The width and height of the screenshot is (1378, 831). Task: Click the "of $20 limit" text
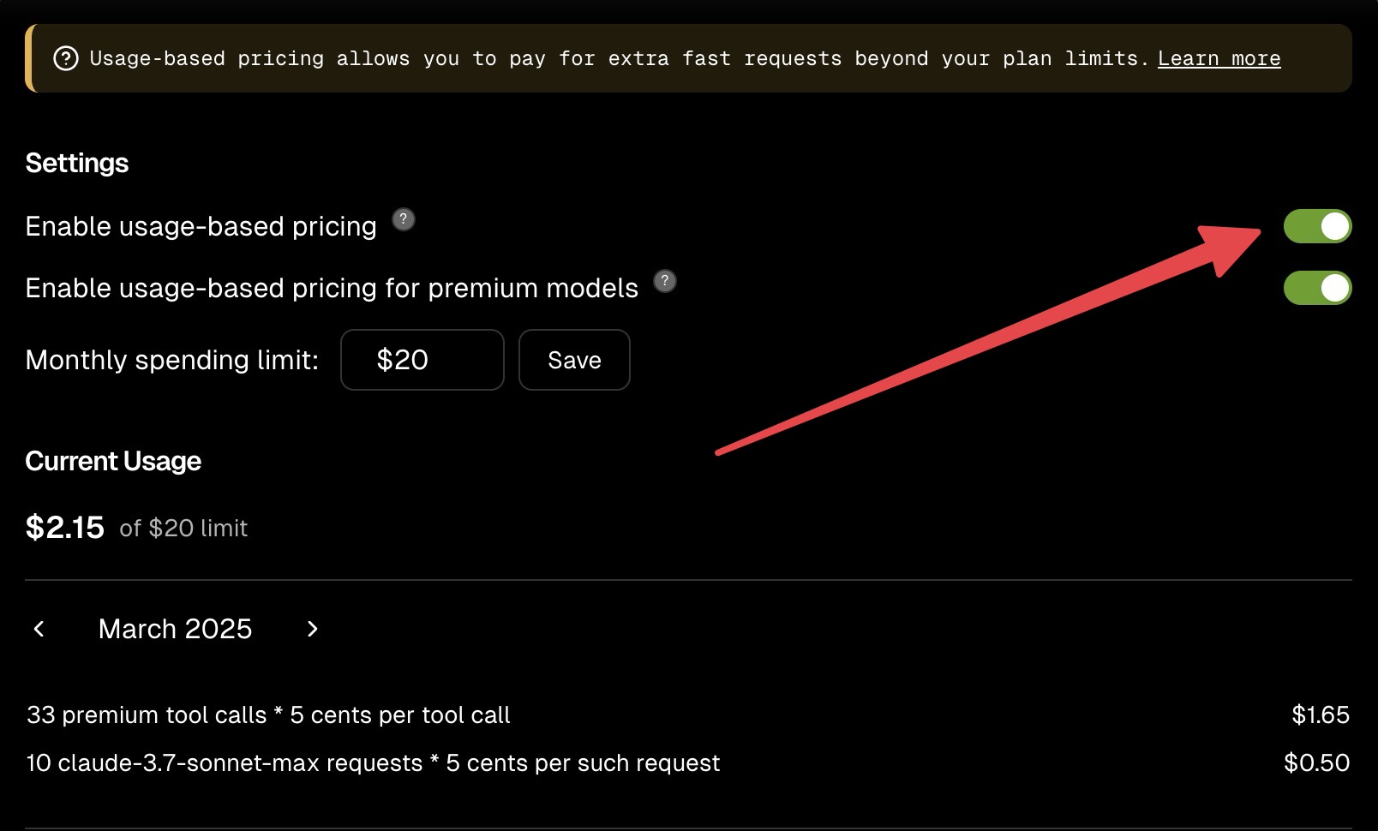[x=183, y=528]
